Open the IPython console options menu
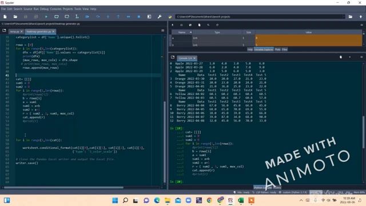This screenshot has height=206, width=366. tap(361, 57)
